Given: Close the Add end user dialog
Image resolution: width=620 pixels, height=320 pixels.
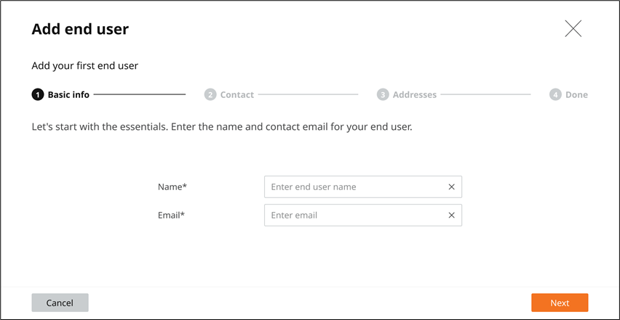Looking at the screenshot, I should [x=573, y=29].
